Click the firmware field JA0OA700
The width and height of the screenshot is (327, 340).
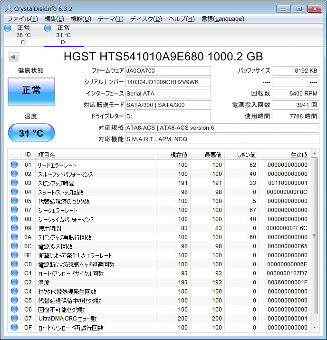(168, 71)
